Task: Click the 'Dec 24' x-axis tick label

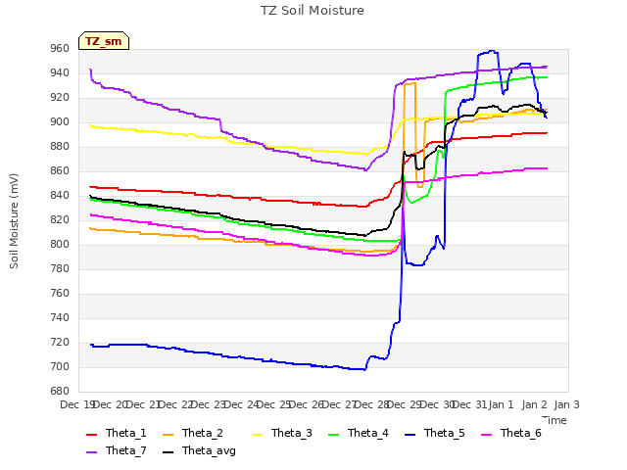Action: [242, 404]
